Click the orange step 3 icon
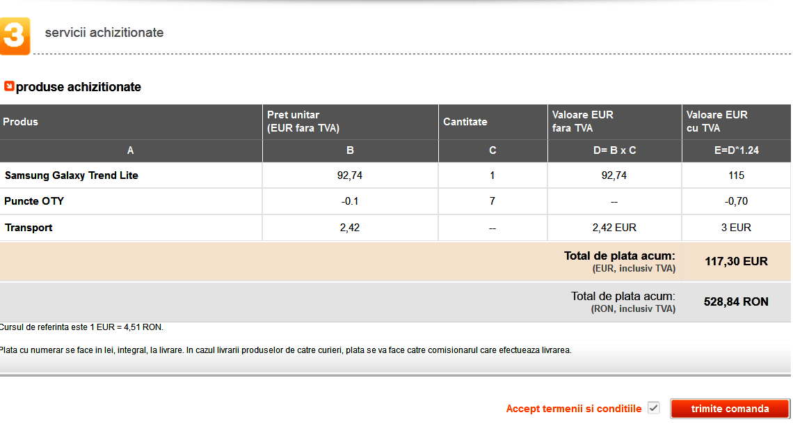The width and height of the screenshot is (793, 431). 15,36
